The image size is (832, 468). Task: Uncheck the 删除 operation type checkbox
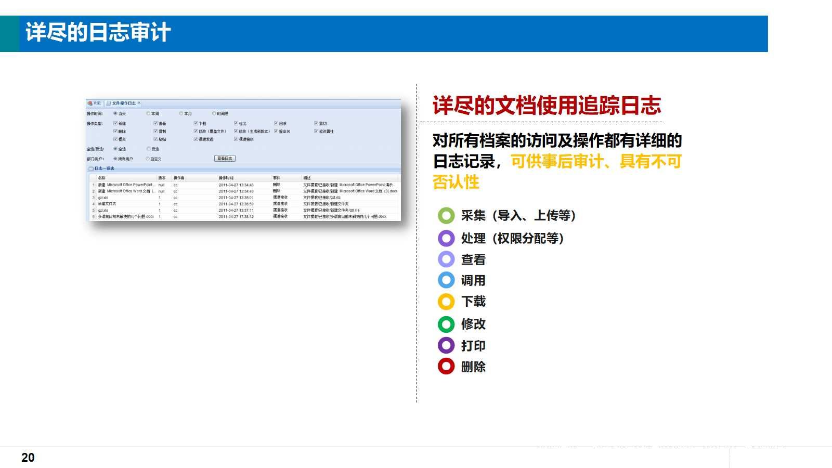click(x=115, y=131)
